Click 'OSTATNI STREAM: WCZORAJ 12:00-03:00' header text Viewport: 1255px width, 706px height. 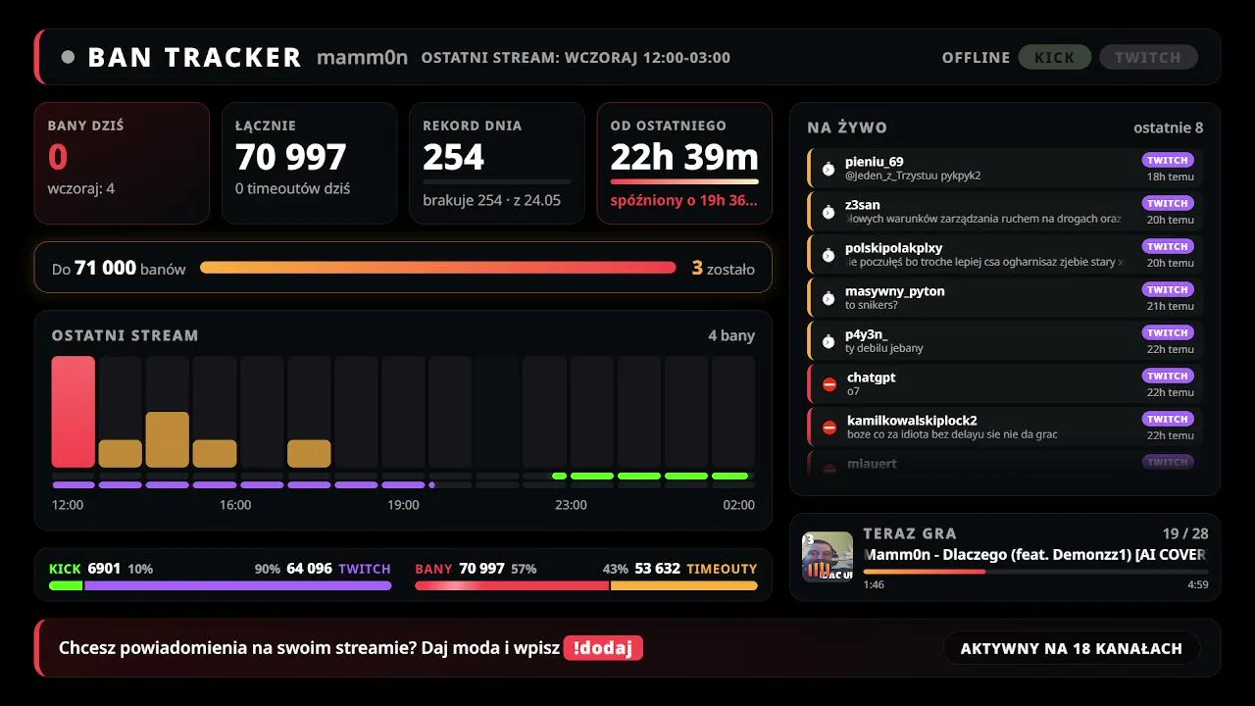576,57
